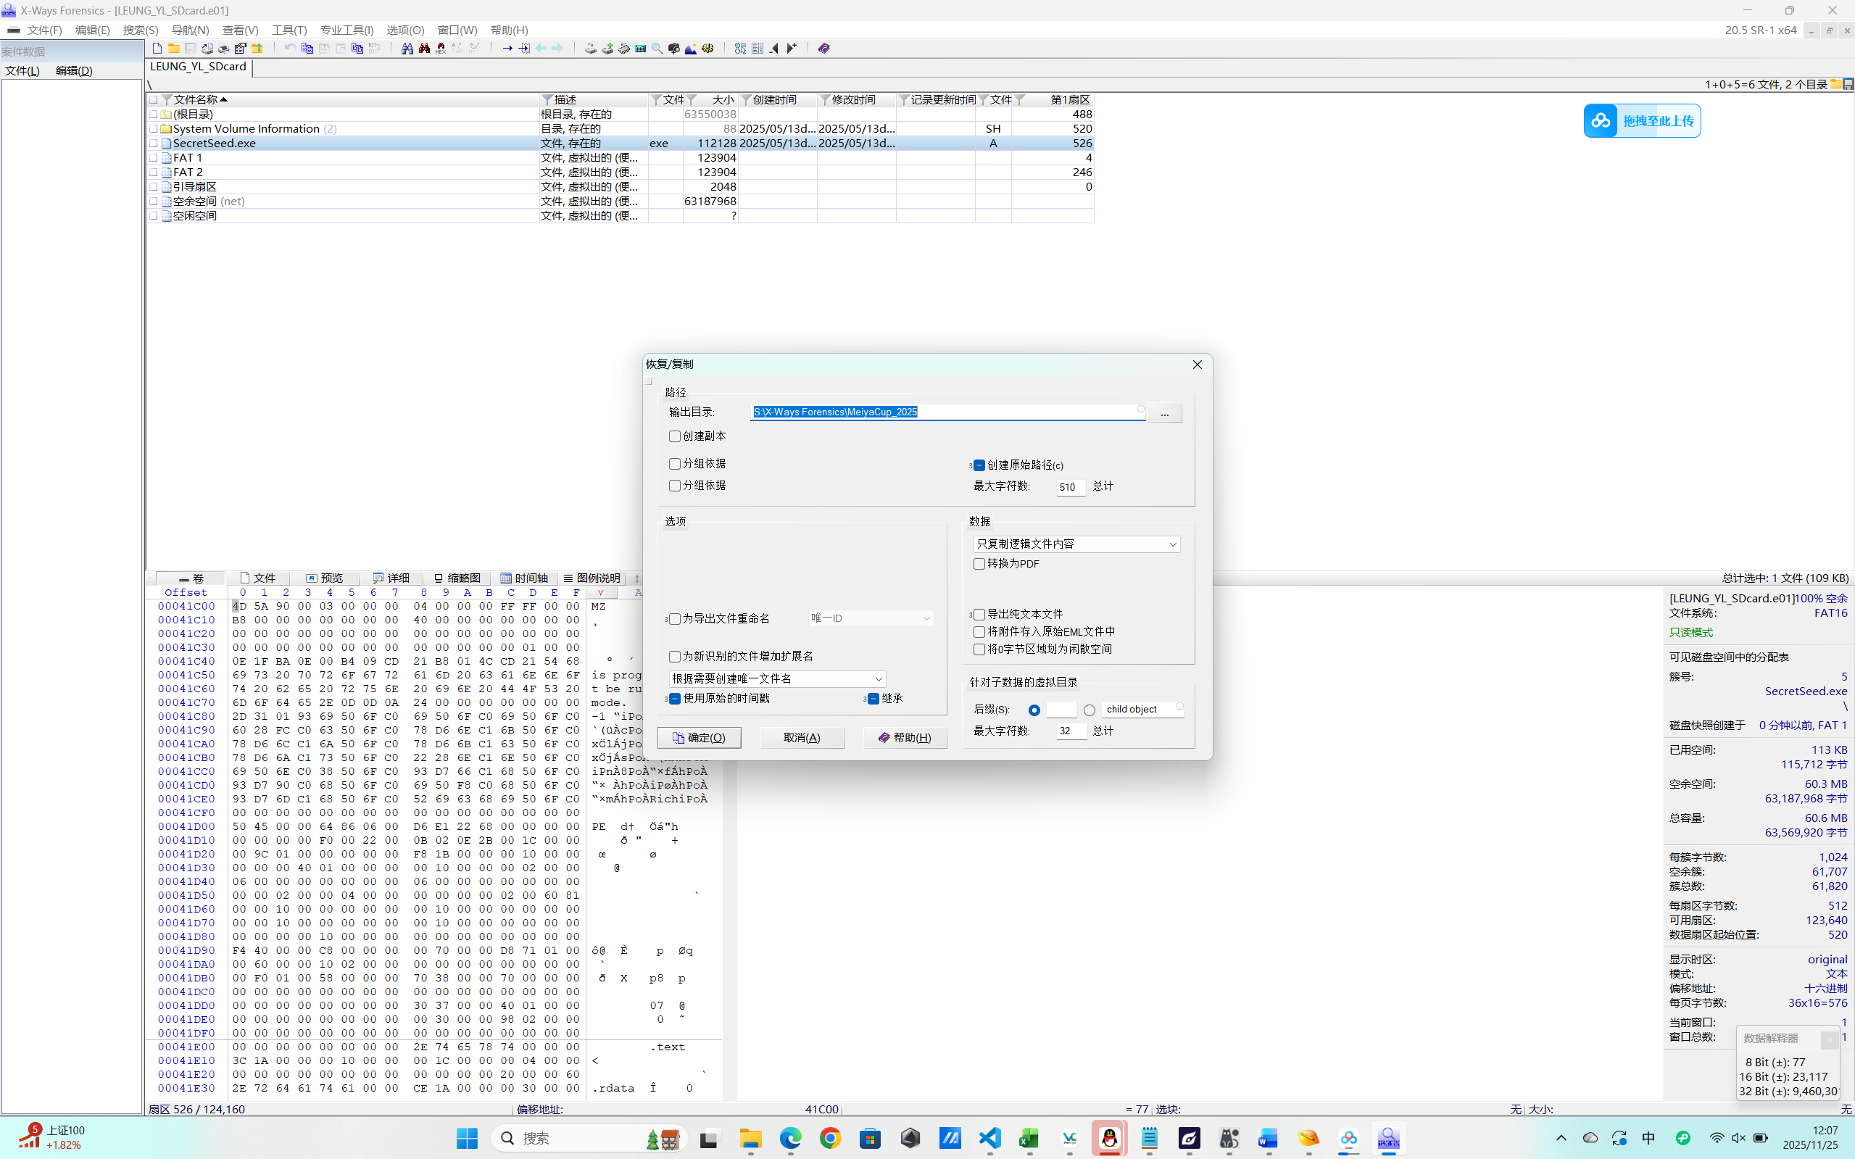
Task: Click the Open folder toolbar icon
Action: click(174, 49)
